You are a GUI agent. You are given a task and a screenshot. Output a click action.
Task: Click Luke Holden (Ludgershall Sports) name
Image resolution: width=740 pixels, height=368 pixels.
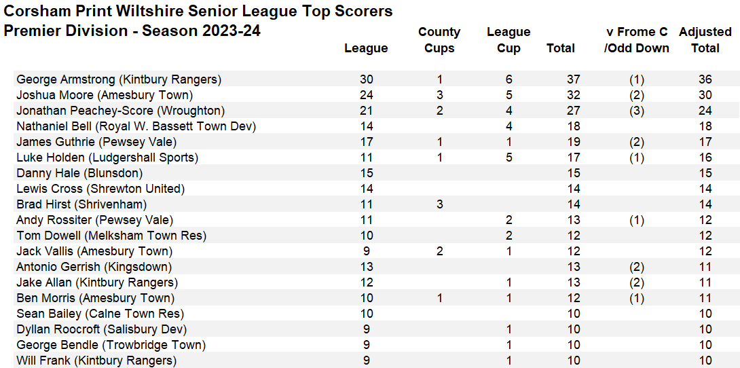coord(107,158)
